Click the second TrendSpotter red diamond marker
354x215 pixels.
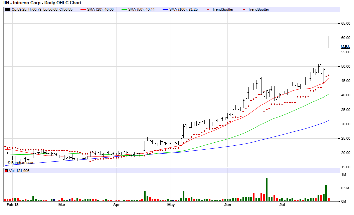244,9
